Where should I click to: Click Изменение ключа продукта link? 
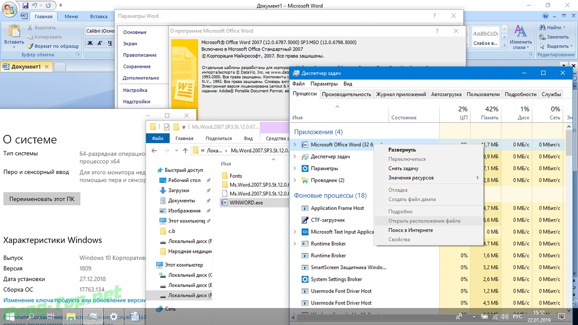click(74, 300)
